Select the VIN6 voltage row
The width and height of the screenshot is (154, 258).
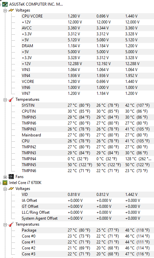(87, 87)
